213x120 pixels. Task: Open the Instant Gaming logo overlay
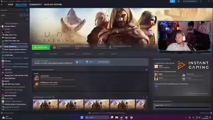coord(193,65)
